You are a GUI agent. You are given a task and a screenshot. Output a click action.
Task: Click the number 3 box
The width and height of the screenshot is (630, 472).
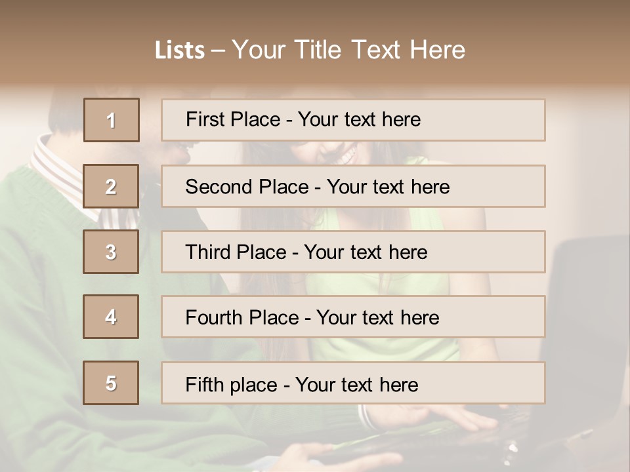coord(111,252)
